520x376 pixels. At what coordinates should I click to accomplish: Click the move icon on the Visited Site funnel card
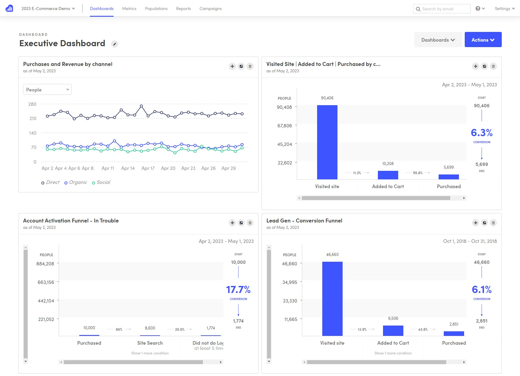click(x=475, y=66)
